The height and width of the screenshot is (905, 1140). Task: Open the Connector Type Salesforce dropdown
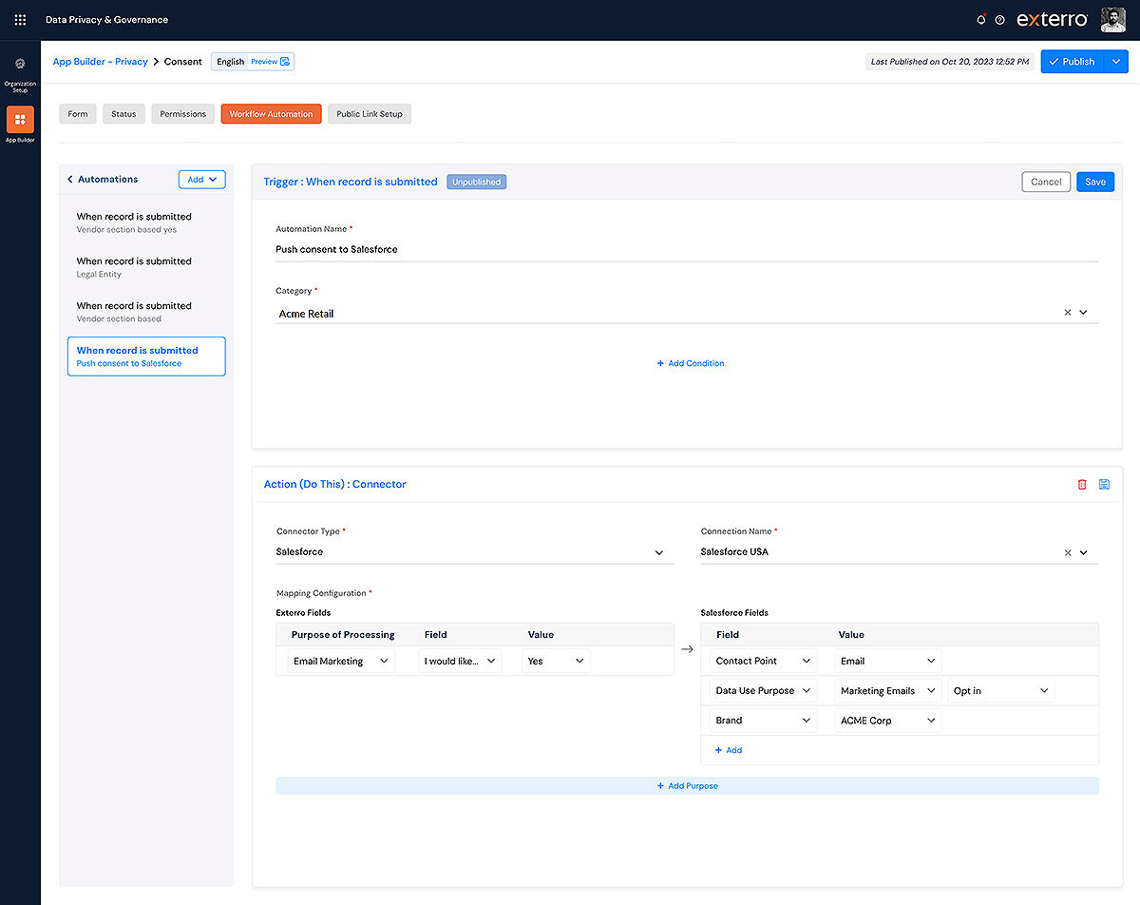tap(475, 552)
